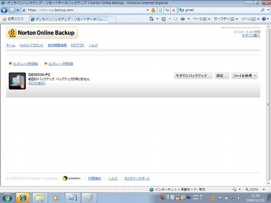
Task: Click the compatibility view icon
Action: [160, 10]
